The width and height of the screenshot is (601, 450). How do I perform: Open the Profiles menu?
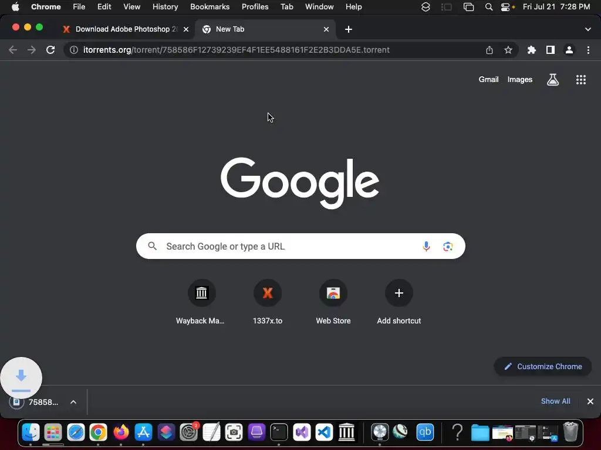coord(255,7)
